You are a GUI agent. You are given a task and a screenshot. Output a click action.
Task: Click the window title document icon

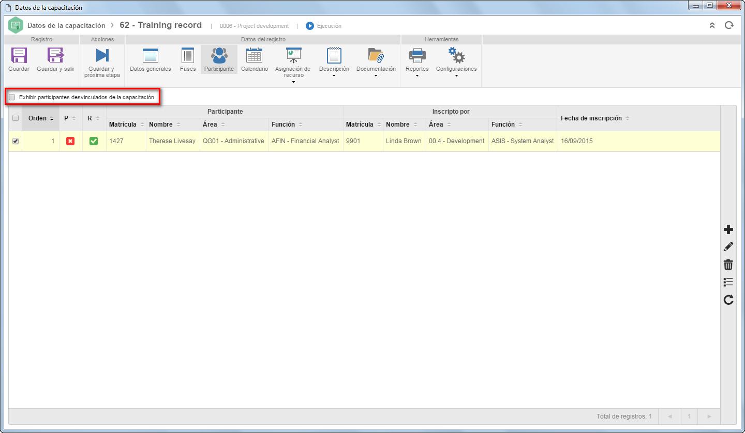click(x=8, y=8)
